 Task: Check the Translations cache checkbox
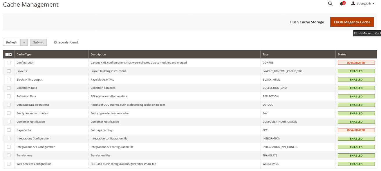[x=9, y=155]
